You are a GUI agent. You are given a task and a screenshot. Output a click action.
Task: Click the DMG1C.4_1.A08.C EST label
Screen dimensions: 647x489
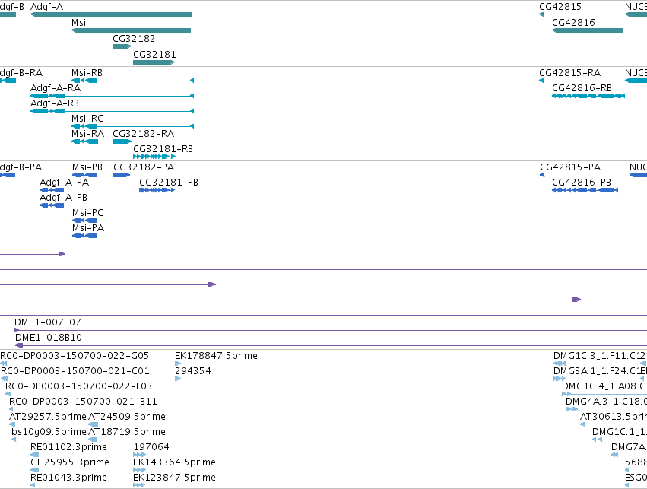pos(604,386)
